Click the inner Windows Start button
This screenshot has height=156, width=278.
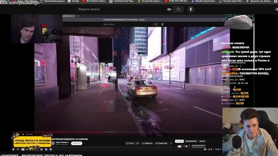pos(13,149)
